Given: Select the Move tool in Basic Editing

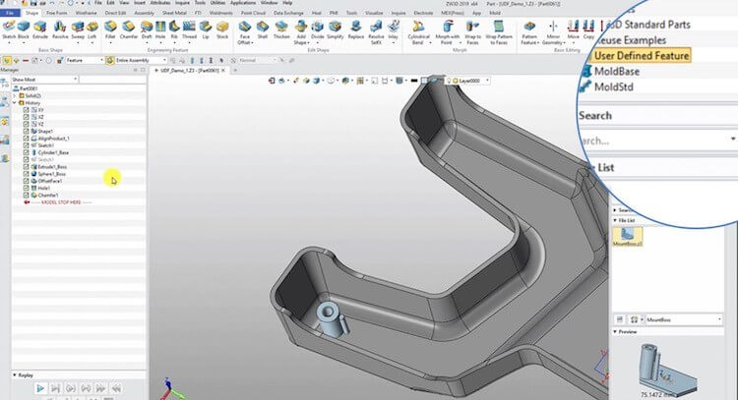Looking at the screenshot, I should tap(574, 30).
